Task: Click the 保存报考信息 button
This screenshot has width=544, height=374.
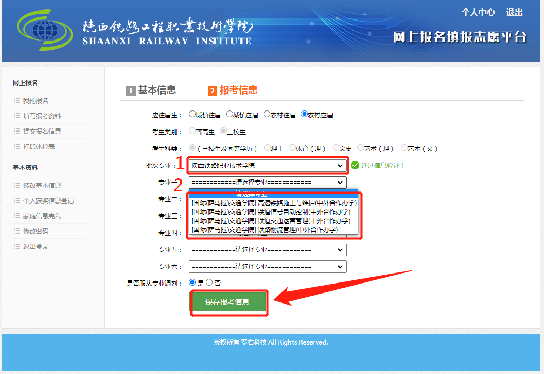Action: [x=228, y=302]
